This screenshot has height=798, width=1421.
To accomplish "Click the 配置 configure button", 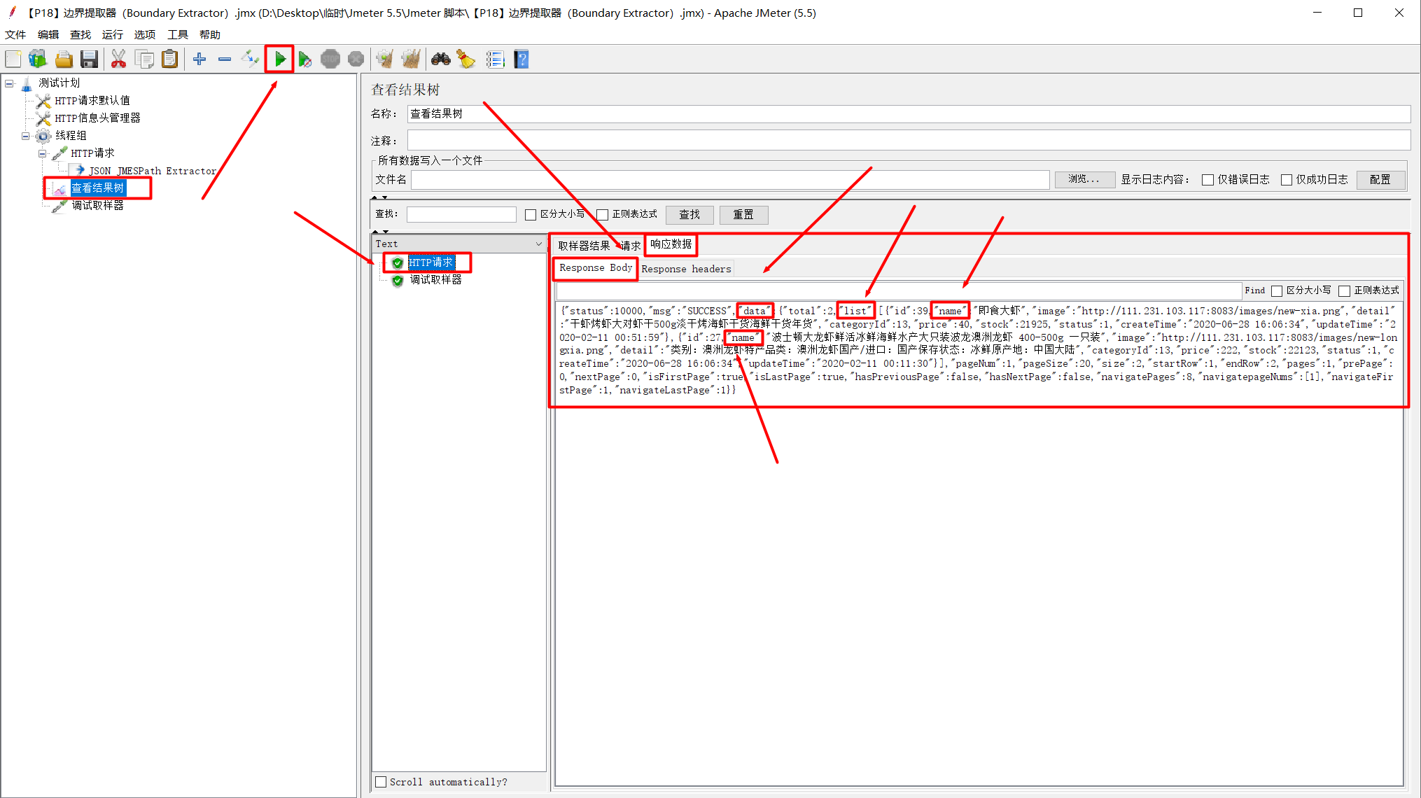I will pyautogui.click(x=1380, y=179).
